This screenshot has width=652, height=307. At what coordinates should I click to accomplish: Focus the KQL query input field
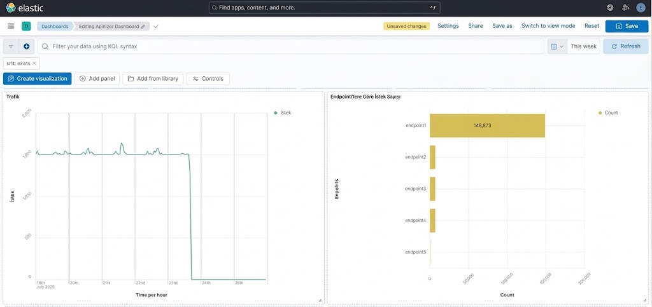click(x=290, y=46)
